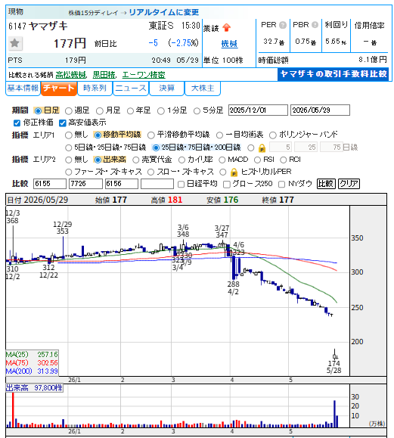
Task: Toggle the 修正株価 checkbox
Action: pos(17,123)
